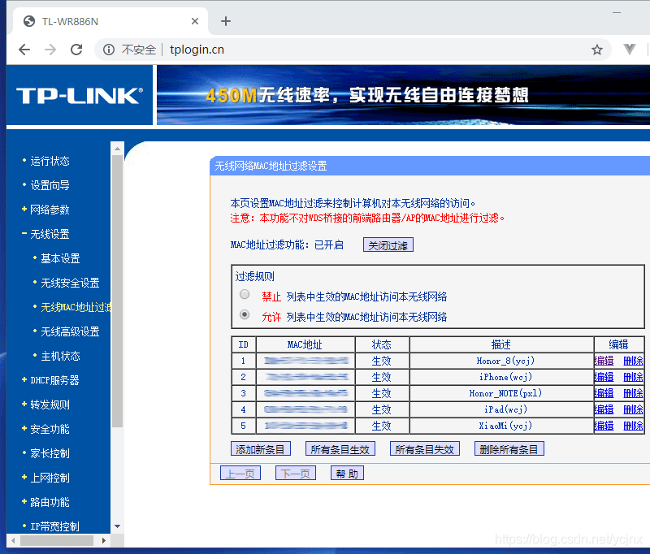Expand the 安全功能 menu
Image resolution: width=650 pixels, height=554 pixels.
click(x=50, y=429)
